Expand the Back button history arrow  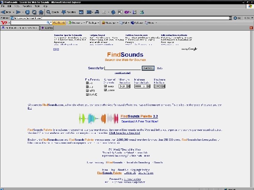click(x=13, y=12)
